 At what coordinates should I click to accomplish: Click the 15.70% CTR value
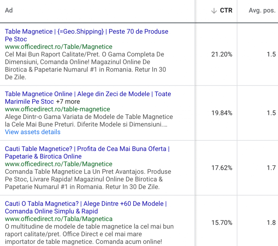222,223
